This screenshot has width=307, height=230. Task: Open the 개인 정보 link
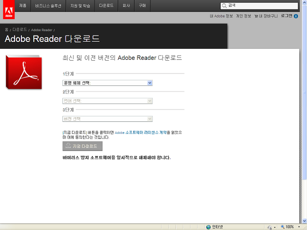244,16
